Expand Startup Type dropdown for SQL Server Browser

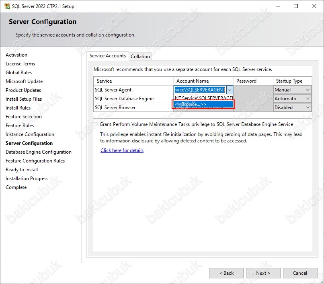pos(308,108)
